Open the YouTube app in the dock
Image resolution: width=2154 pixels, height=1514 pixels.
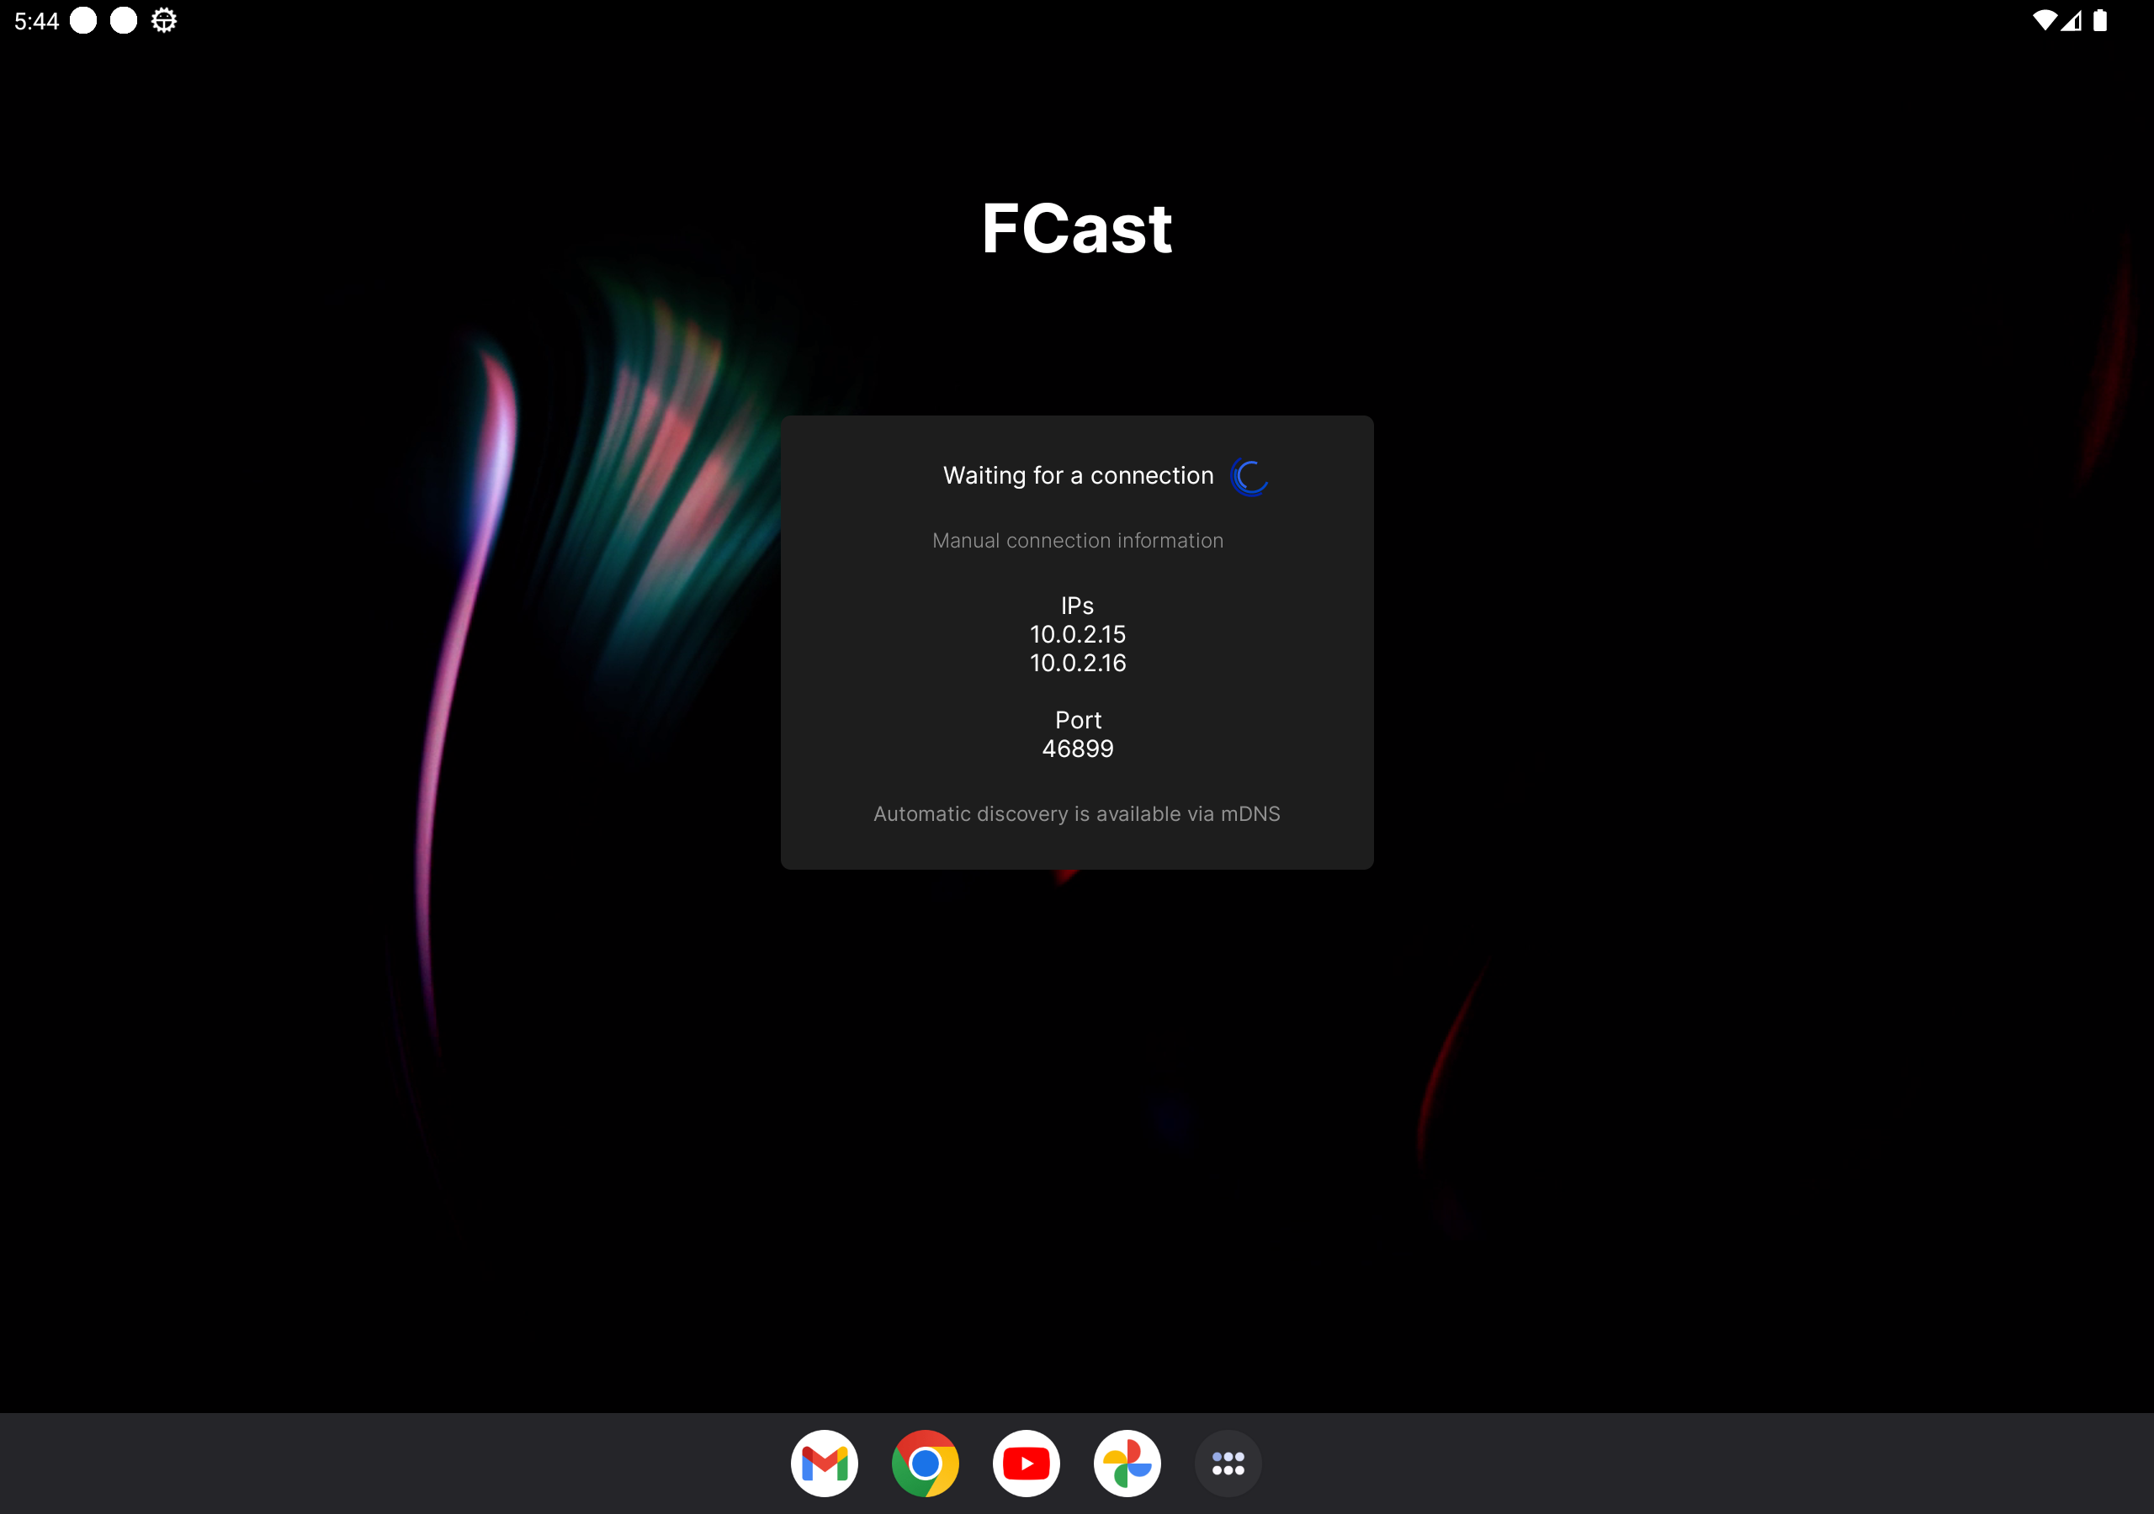point(1026,1463)
